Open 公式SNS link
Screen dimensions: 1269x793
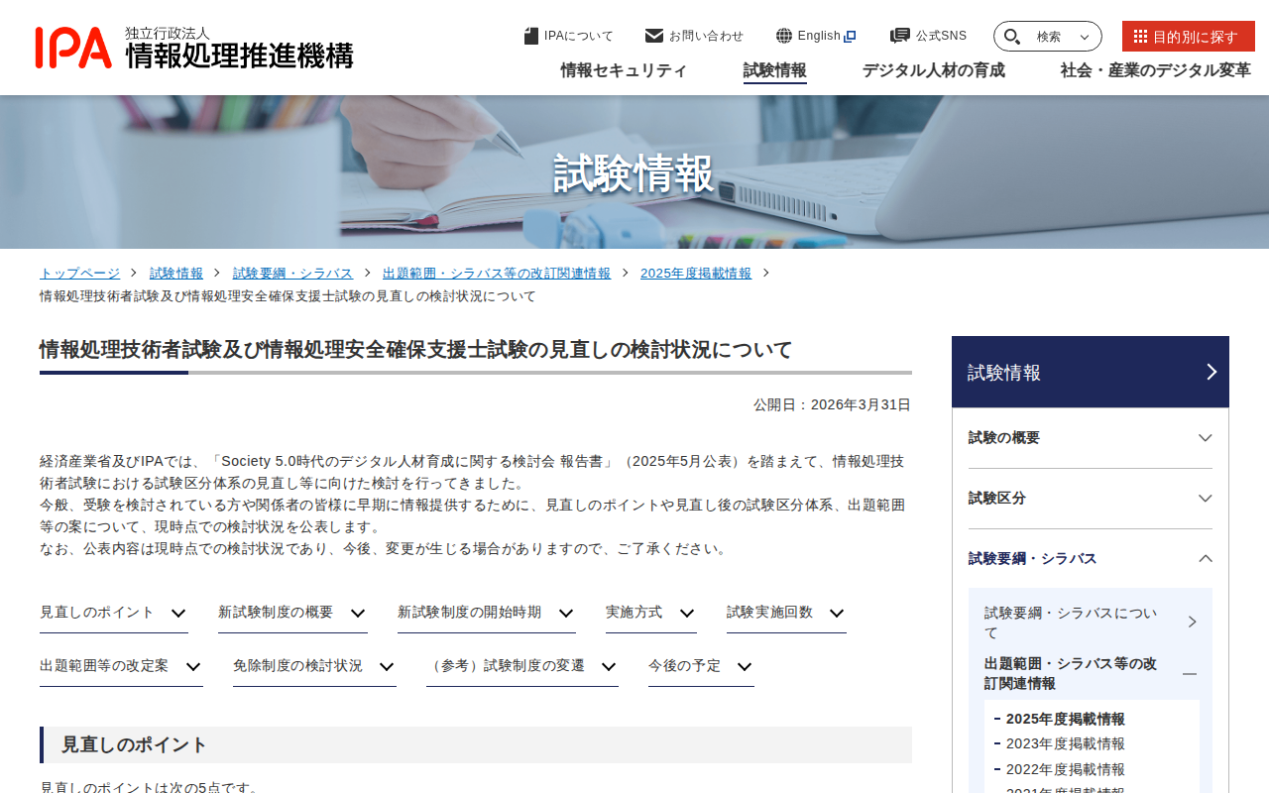coord(928,36)
